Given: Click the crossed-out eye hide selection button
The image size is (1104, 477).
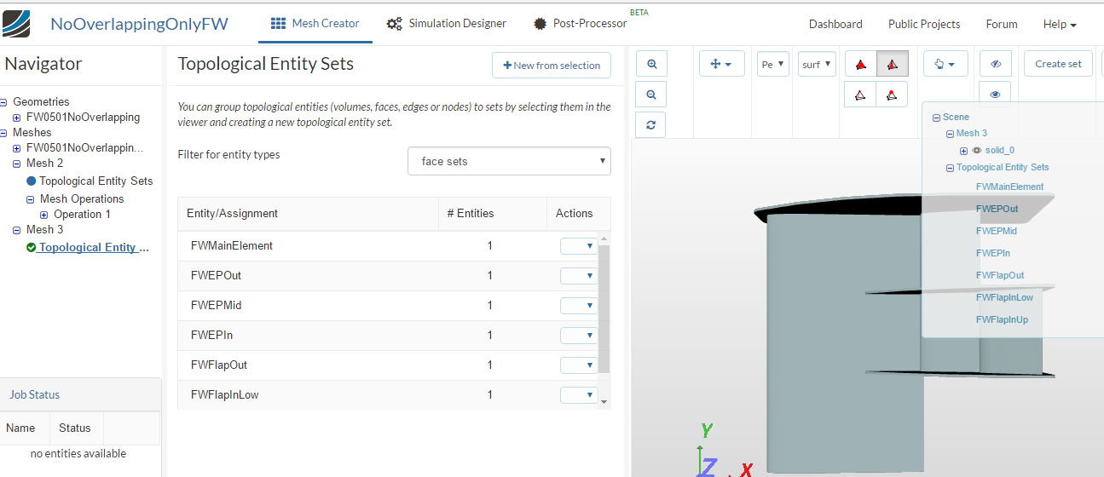Looking at the screenshot, I should [995, 64].
